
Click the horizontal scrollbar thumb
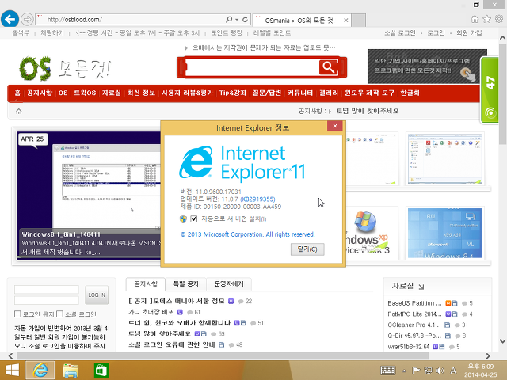pyautogui.click(x=223, y=355)
